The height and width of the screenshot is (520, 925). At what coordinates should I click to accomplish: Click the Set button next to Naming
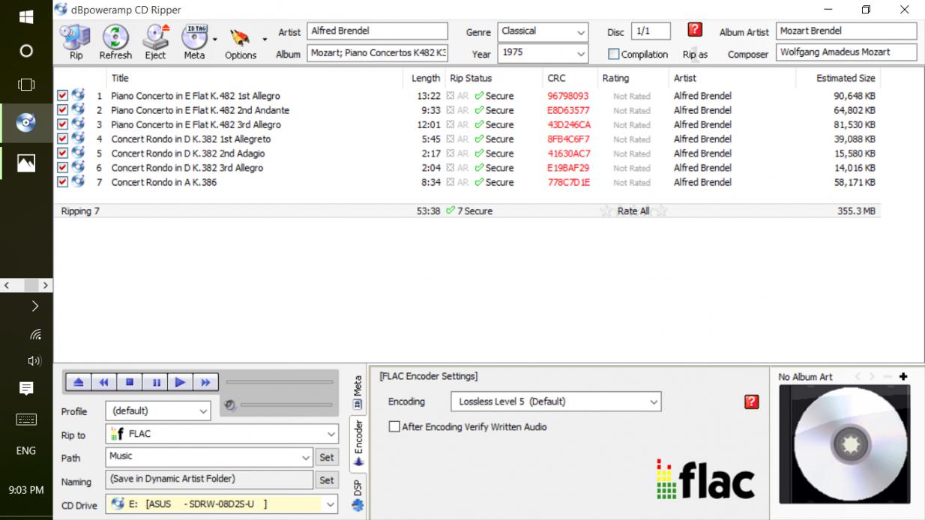click(x=327, y=480)
